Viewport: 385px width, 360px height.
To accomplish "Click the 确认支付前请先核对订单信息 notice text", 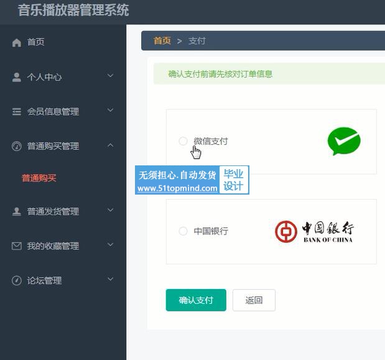I will 220,74.
